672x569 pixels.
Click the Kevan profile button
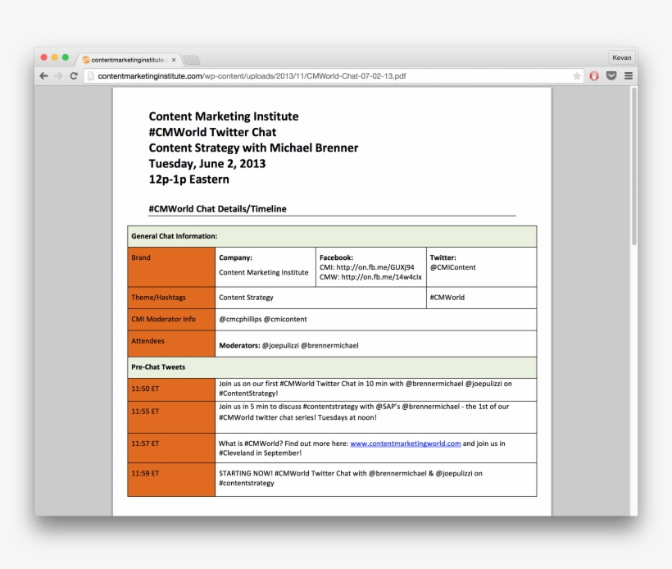(x=621, y=58)
